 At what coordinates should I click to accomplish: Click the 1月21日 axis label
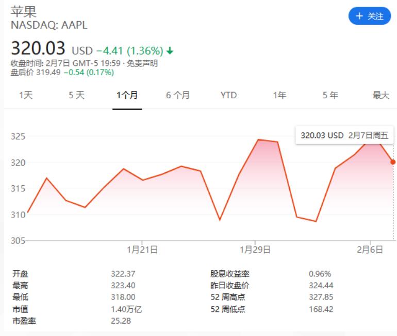(x=142, y=250)
